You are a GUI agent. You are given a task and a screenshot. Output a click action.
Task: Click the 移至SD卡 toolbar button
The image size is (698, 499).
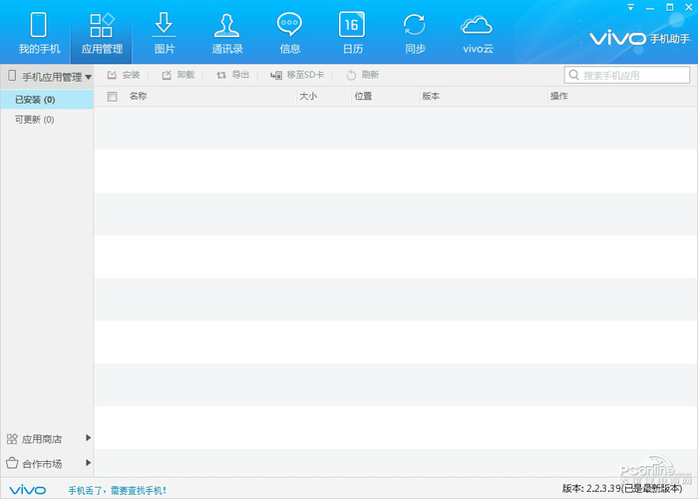coord(297,75)
